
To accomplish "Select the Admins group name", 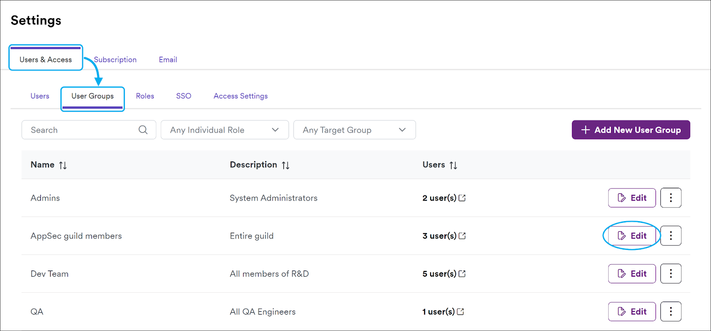I will coord(45,198).
